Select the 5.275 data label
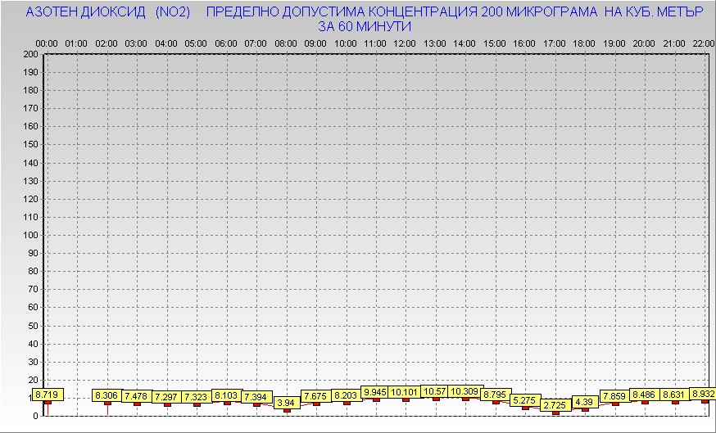Screen dimensions: 716x433 [524, 400]
